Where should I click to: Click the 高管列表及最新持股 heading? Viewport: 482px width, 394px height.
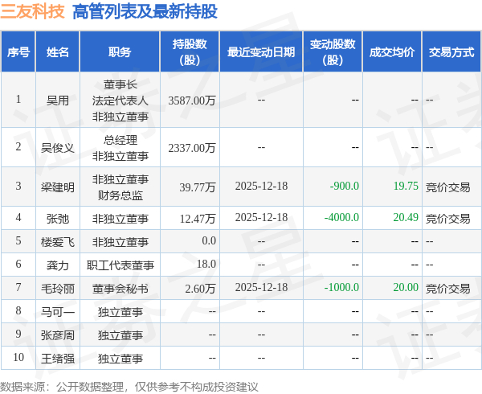[145, 12]
